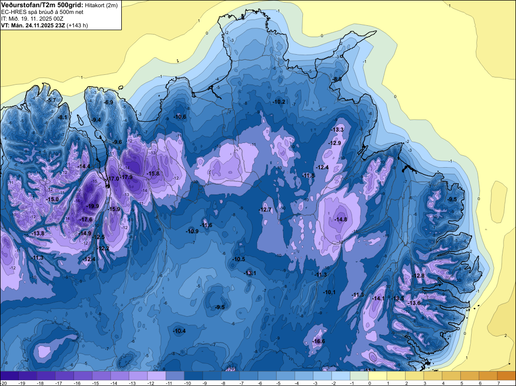Select the -14.4 temperature label

click(84, 167)
